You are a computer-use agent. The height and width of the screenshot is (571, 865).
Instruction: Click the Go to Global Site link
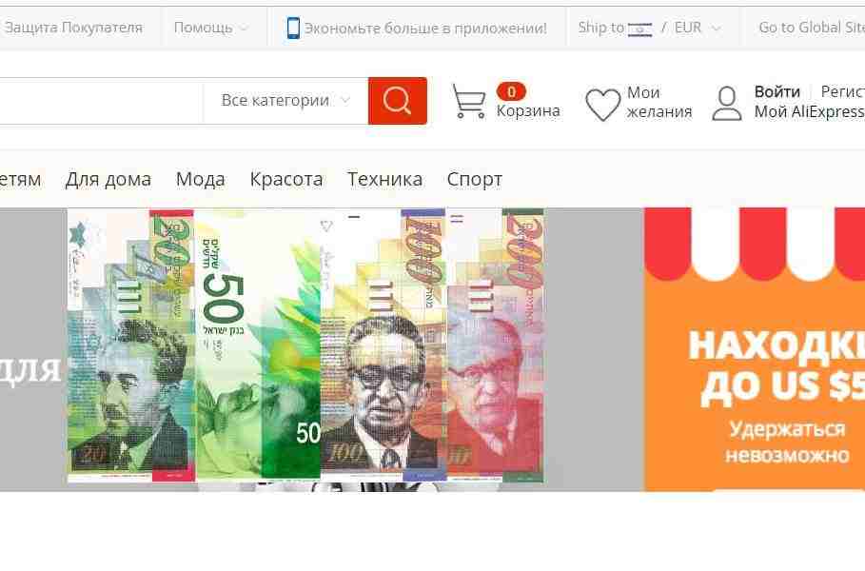812,28
